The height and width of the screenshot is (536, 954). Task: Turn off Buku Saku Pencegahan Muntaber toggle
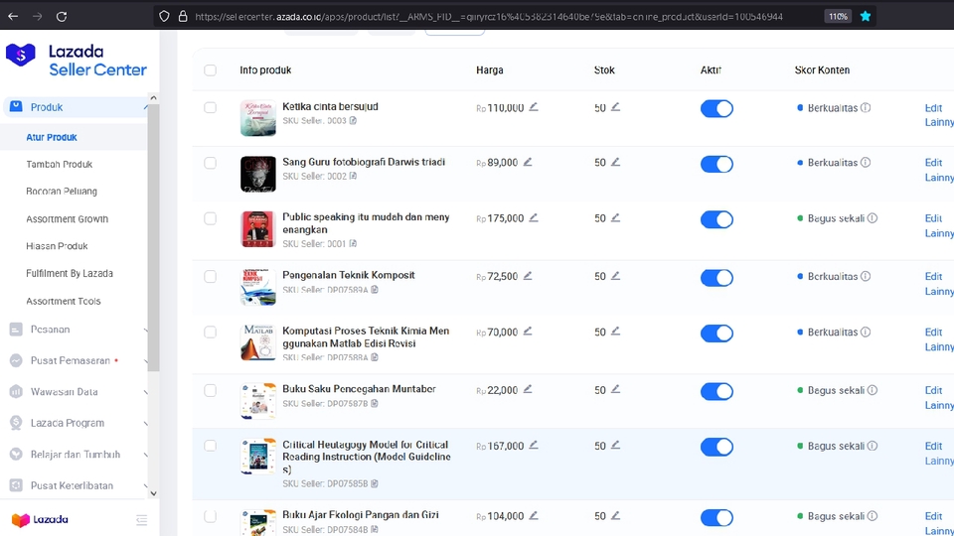[x=716, y=391]
